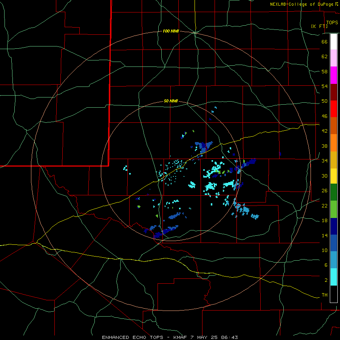
Task: Click the 2 legend value
Action: click(x=326, y=280)
